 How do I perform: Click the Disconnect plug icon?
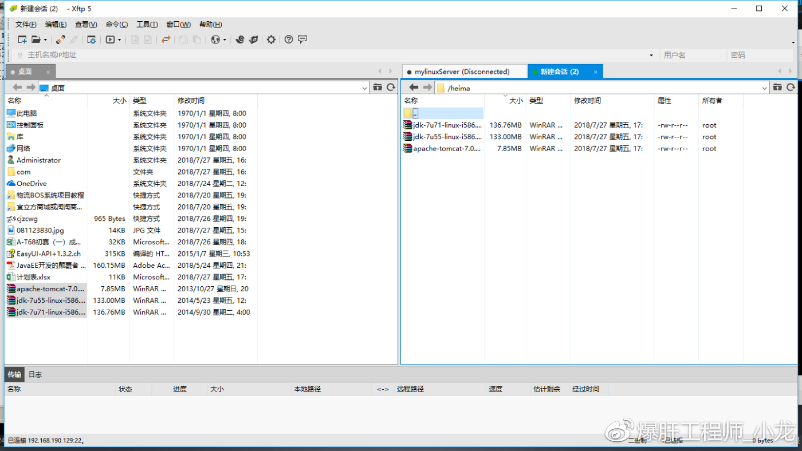pyautogui.click(x=74, y=39)
